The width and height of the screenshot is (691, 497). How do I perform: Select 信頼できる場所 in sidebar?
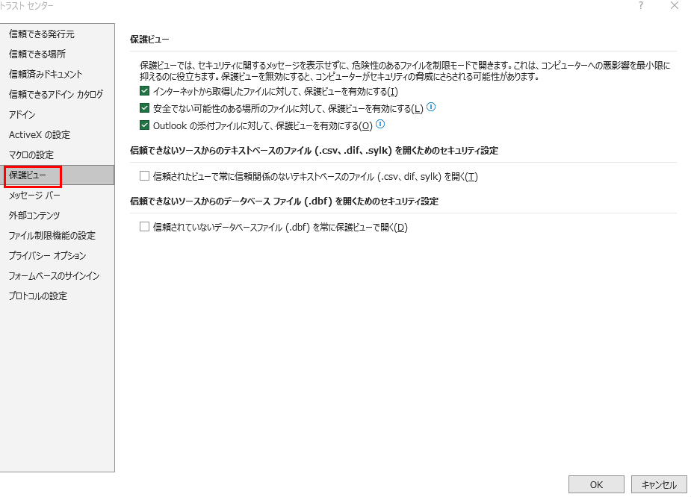[x=37, y=54]
